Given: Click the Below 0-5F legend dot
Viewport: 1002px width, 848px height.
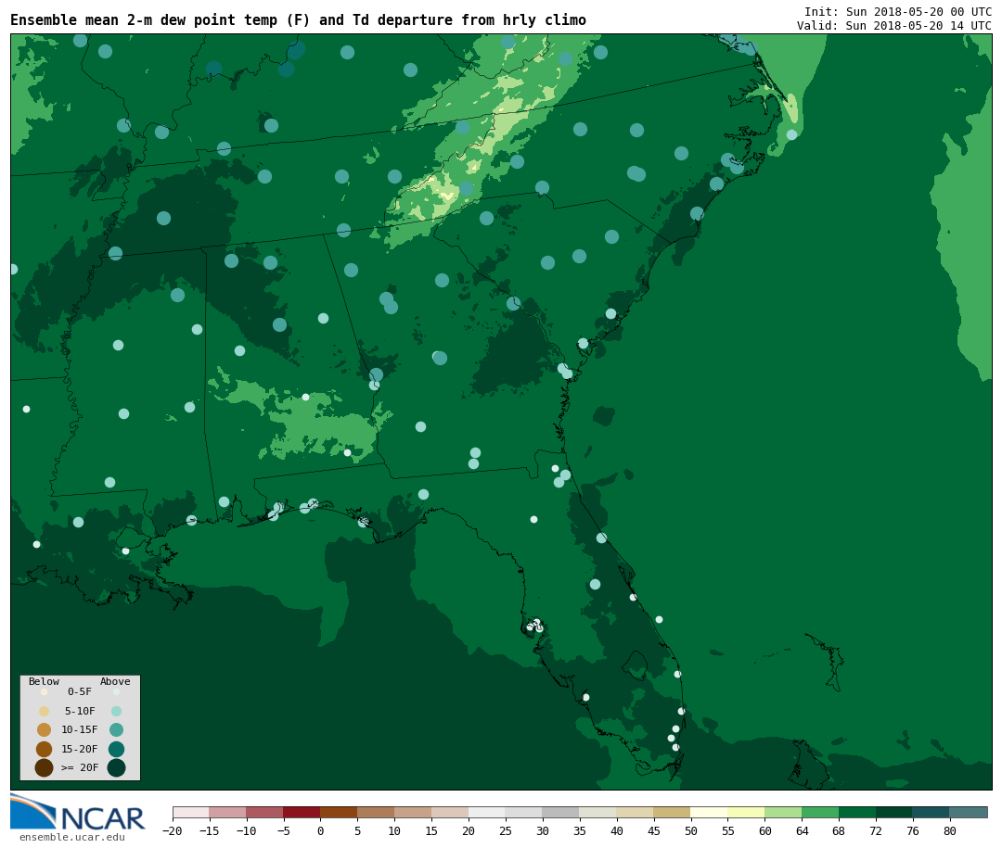Looking at the screenshot, I should pos(45,691).
